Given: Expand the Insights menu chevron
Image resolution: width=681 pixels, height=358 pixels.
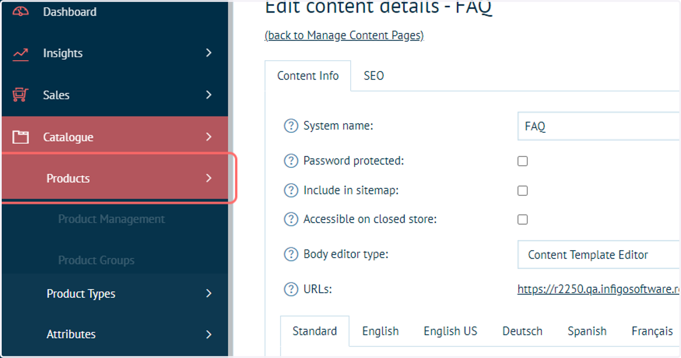Looking at the screenshot, I should click(209, 53).
